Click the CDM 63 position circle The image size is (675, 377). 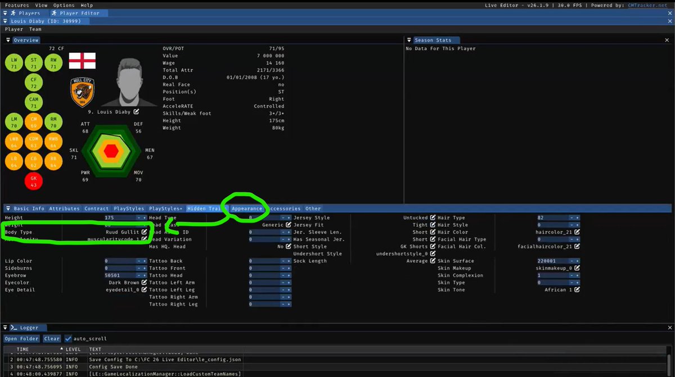(x=34, y=143)
